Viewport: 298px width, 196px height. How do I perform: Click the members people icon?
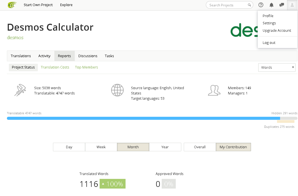coord(214,90)
